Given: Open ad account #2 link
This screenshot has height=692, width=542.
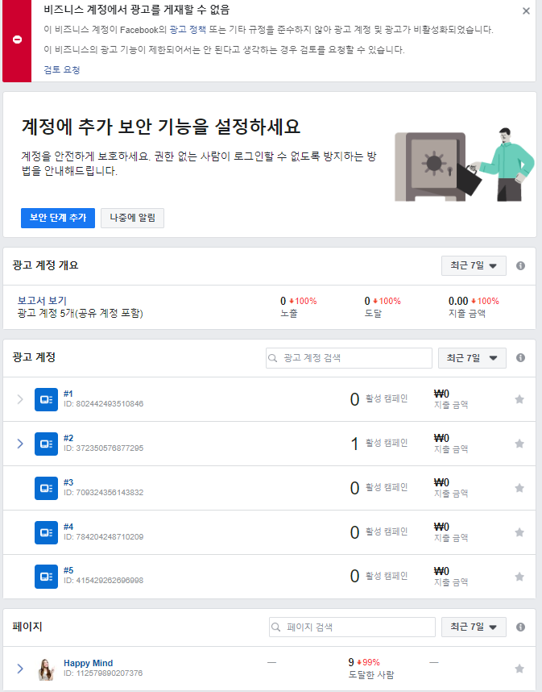Looking at the screenshot, I should tap(68, 438).
